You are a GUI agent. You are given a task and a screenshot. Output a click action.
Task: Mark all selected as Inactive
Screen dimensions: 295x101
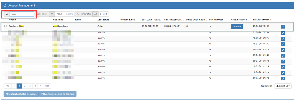click(58, 94)
